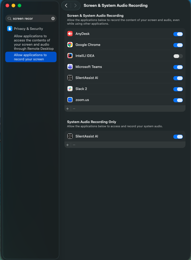The height and width of the screenshot is (260, 191).
Task: Toggle SilentAssist AI screen recording switch
Action: pos(178,78)
